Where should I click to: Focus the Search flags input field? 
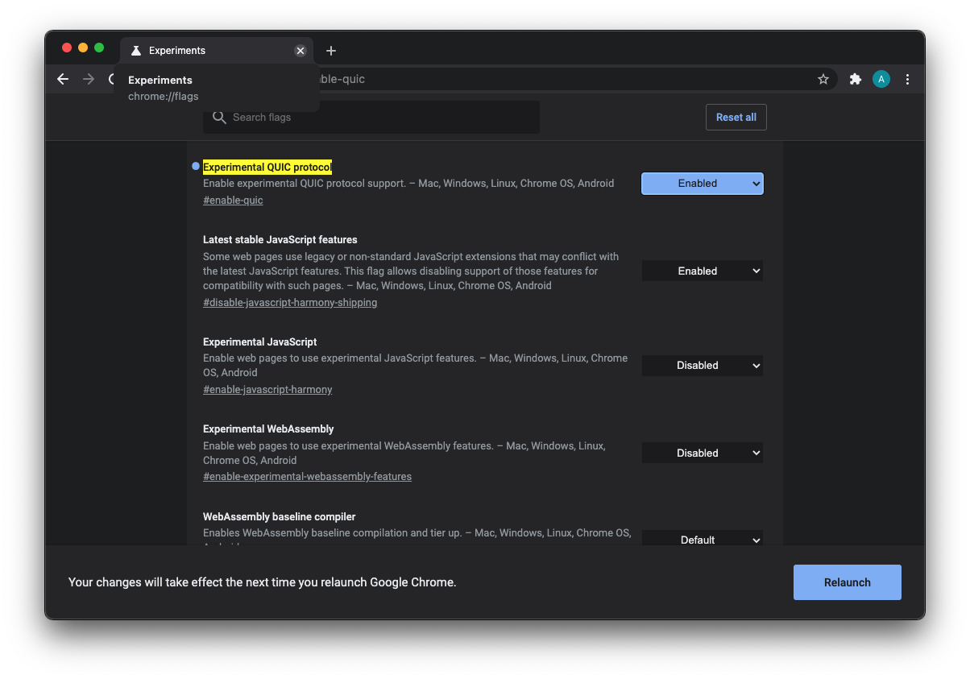[x=379, y=118]
